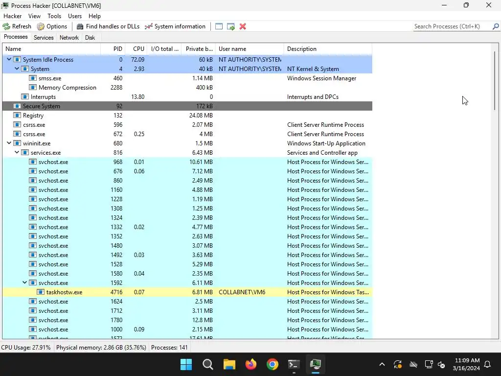Viewport: 501px width, 376px height.
Task: Click the services.exe process icon
Action: (25, 153)
